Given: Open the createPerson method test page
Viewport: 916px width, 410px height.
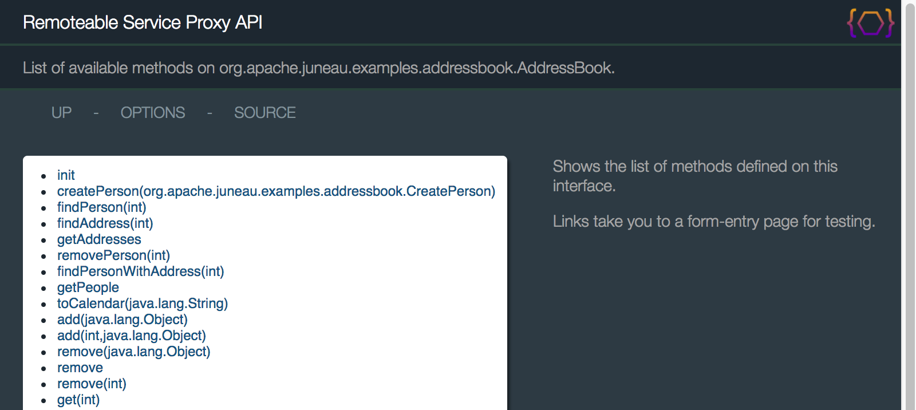Looking at the screenshot, I should (x=275, y=191).
